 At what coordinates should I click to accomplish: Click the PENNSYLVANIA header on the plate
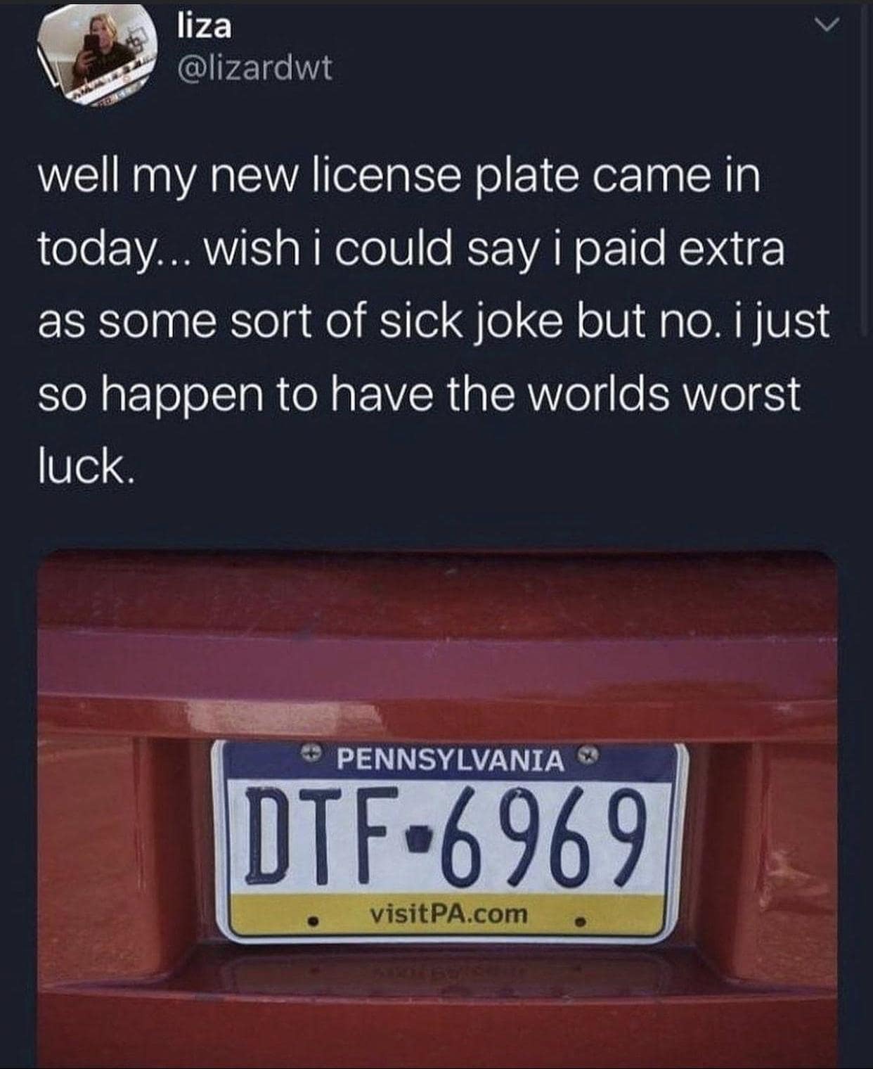451,760
